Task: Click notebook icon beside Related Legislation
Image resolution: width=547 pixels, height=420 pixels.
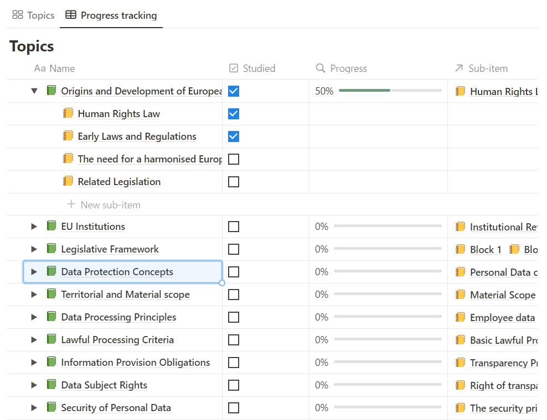Action: pos(68,181)
